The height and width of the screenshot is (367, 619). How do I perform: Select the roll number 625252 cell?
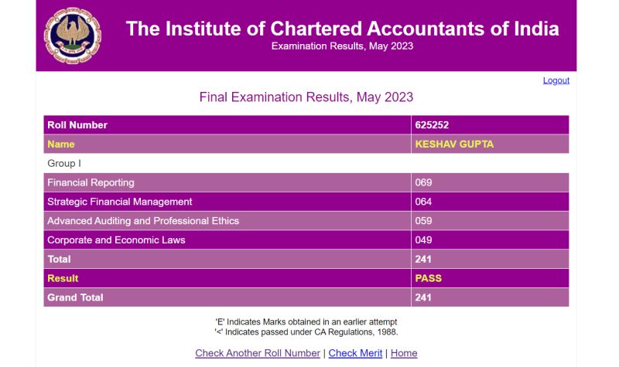(490, 125)
